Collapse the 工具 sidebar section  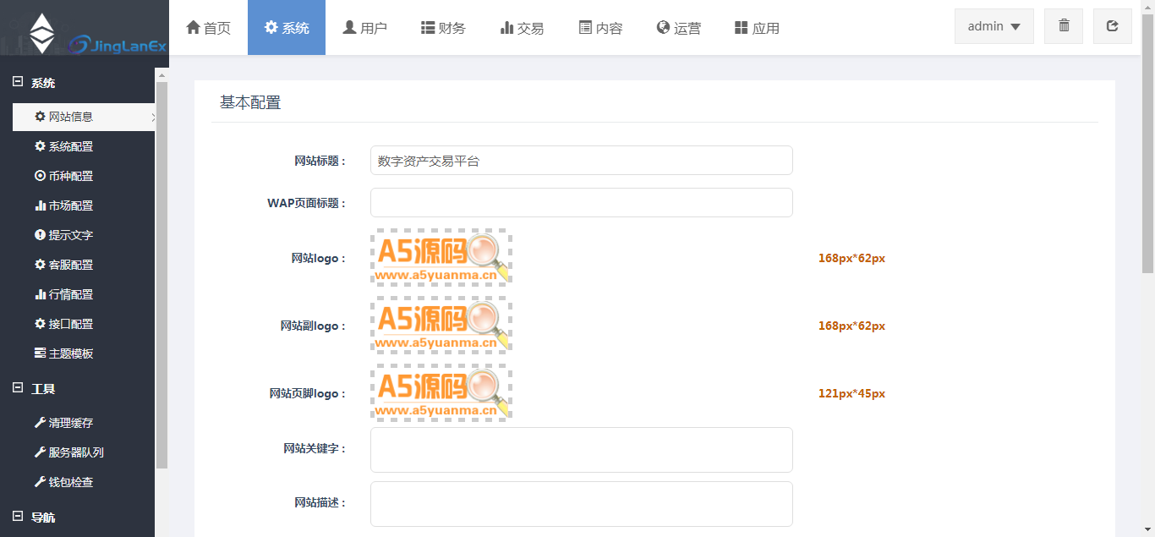pyautogui.click(x=18, y=388)
